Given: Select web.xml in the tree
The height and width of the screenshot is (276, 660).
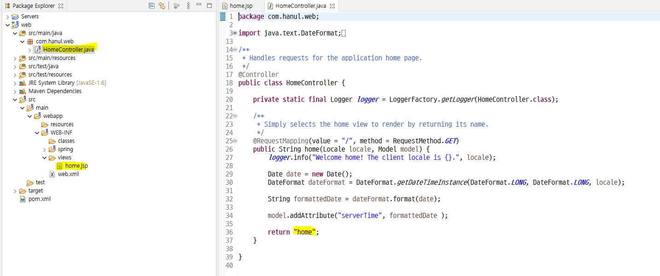Looking at the screenshot, I should [x=68, y=174].
